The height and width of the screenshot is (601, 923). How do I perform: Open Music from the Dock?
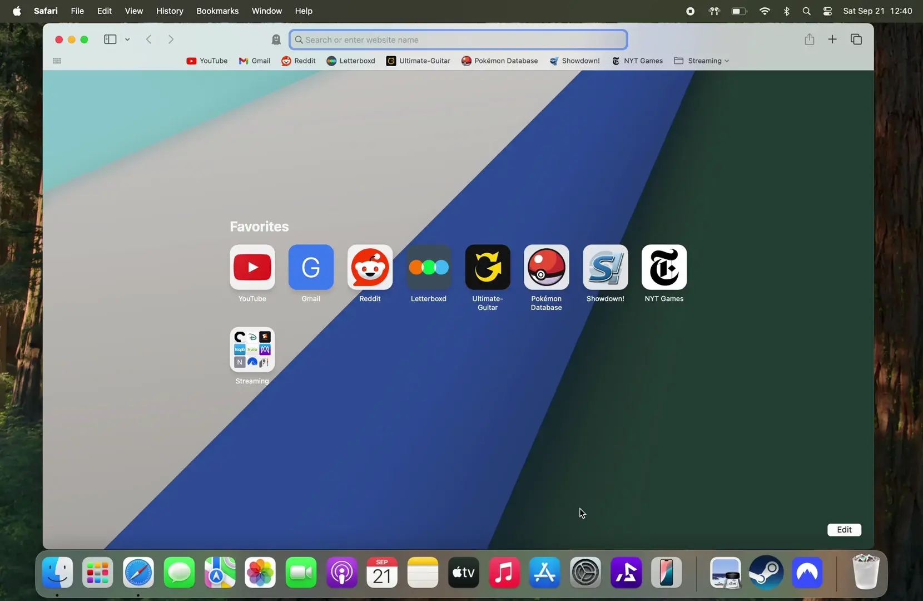point(504,573)
